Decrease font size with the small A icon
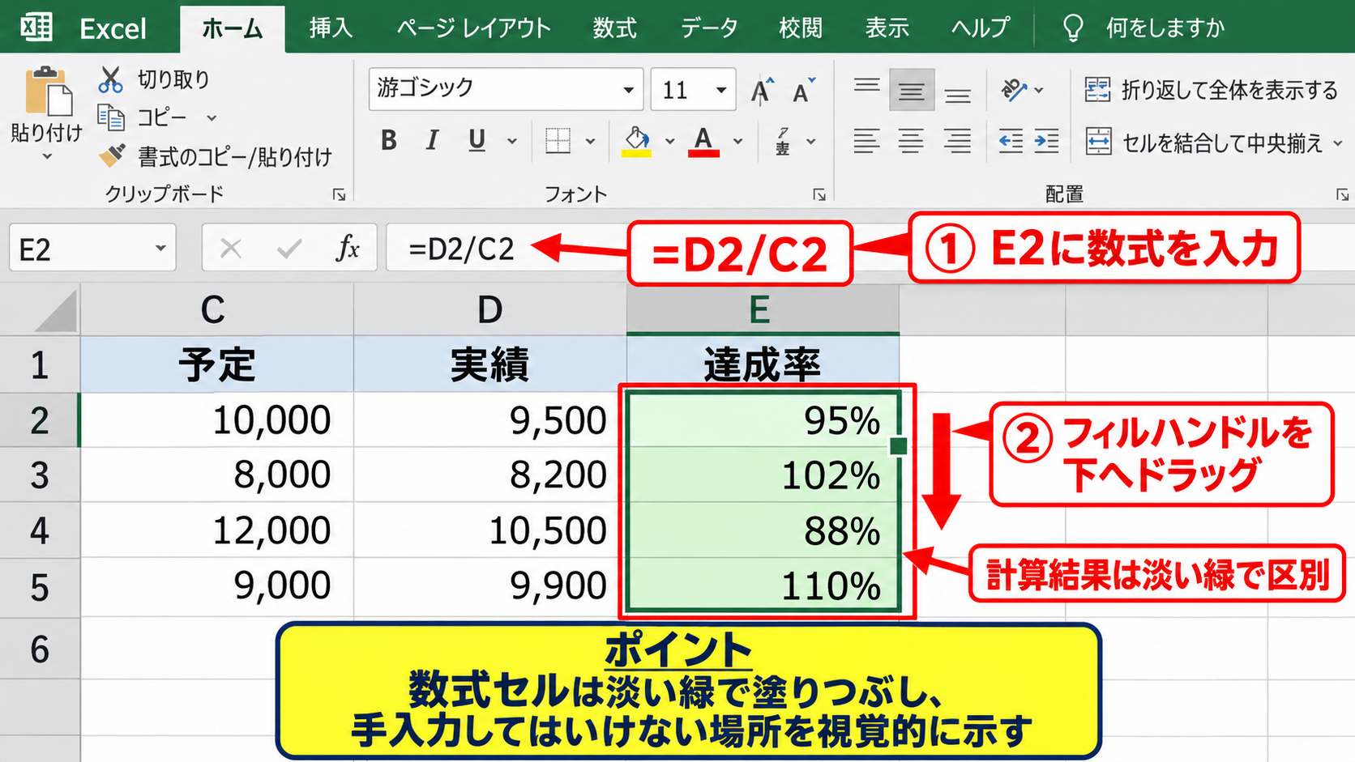The image size is (1355, 762). click(x=804, y=91)
